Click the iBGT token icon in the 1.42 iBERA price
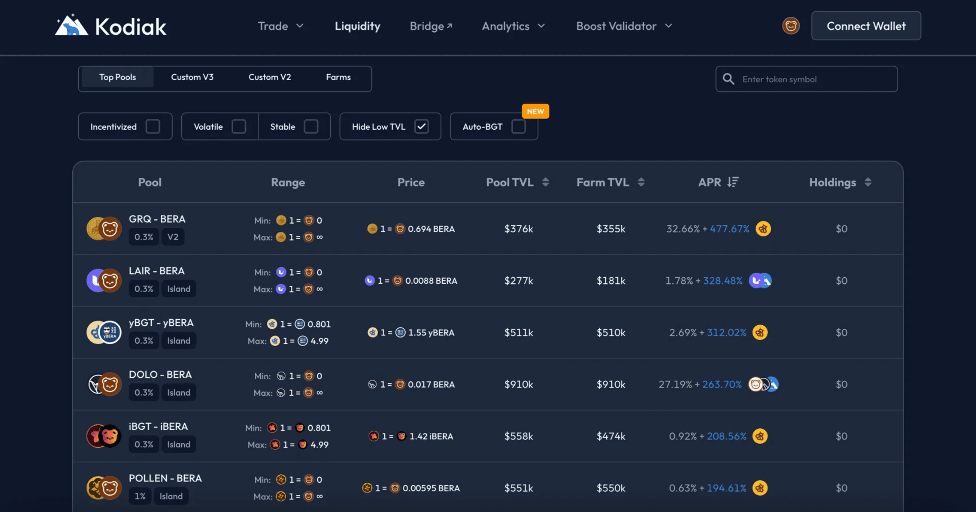The width and height of the screenshot is (976, 512). [x=374, y=436]
